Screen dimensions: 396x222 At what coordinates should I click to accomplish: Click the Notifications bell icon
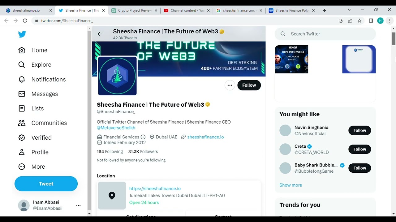click(22, 79)
